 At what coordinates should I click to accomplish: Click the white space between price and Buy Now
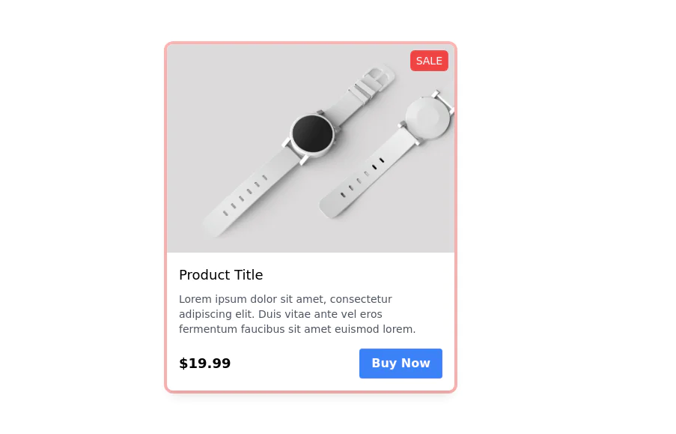click(x=296, y=364)
